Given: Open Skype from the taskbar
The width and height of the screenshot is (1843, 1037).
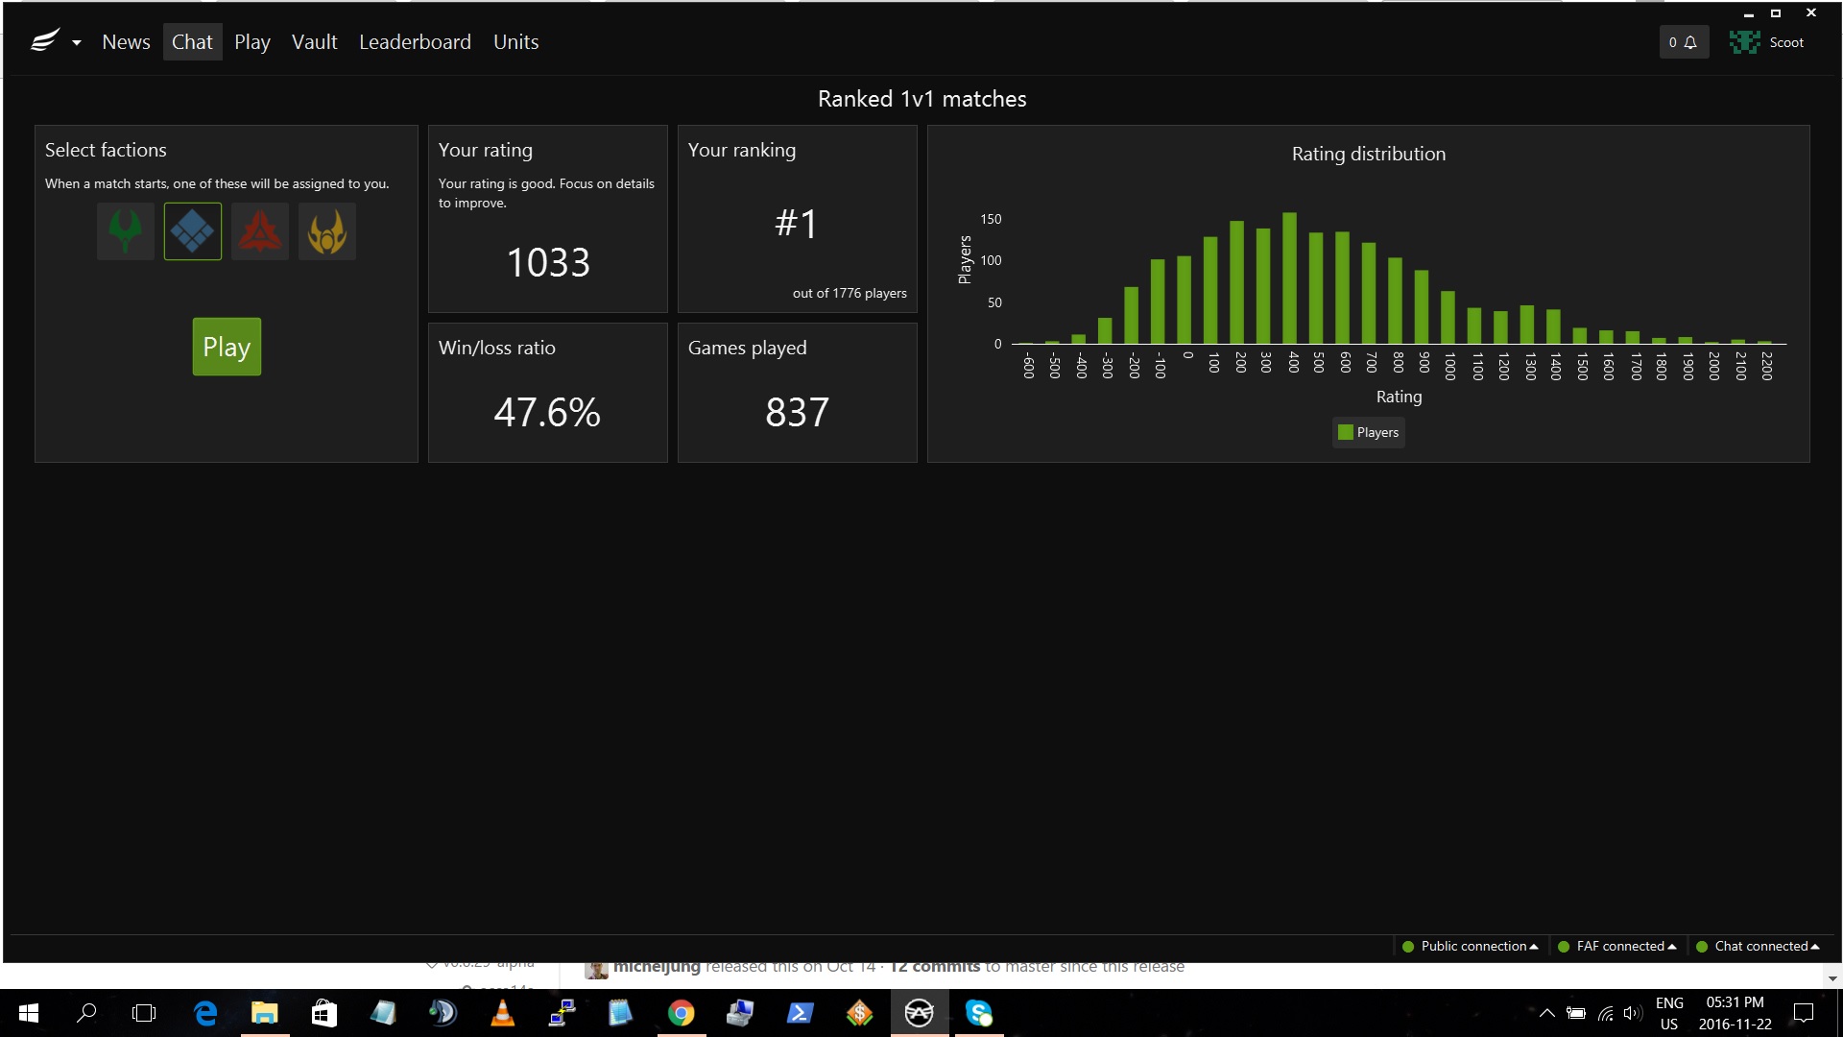Looking at the screenshot, I should (x=979, y=1013).
